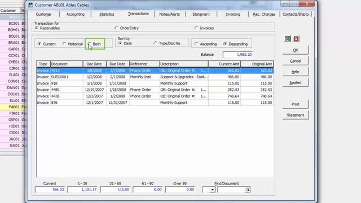
Task: Click the Statement button on the right
Action: [x=296, y=115]
